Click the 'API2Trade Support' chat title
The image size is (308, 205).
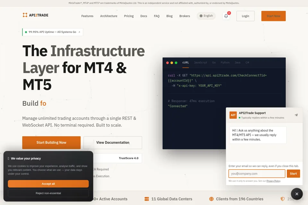252,113
